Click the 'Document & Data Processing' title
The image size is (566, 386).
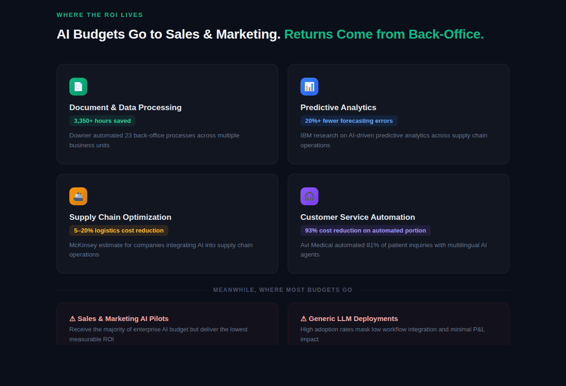coord(125,107)
